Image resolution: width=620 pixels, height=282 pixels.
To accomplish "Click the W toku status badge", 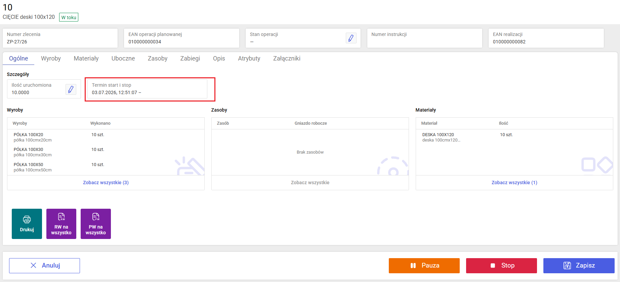I will point(69,17).
